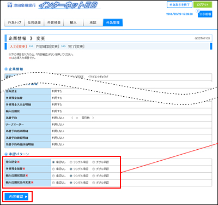The width and height of the screenshot is (218, 205).
Task: Click the 企業情報 section bullet icon
Action: click(x=6, y=69)
